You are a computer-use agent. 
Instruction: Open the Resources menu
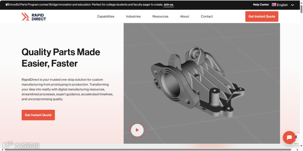click(x=160, y=16)
